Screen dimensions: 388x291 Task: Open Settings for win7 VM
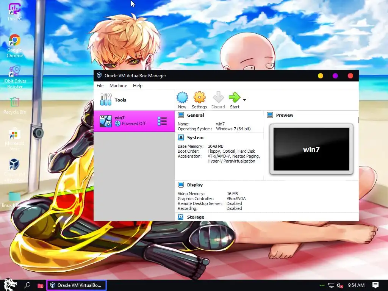(x=199, y=100)
